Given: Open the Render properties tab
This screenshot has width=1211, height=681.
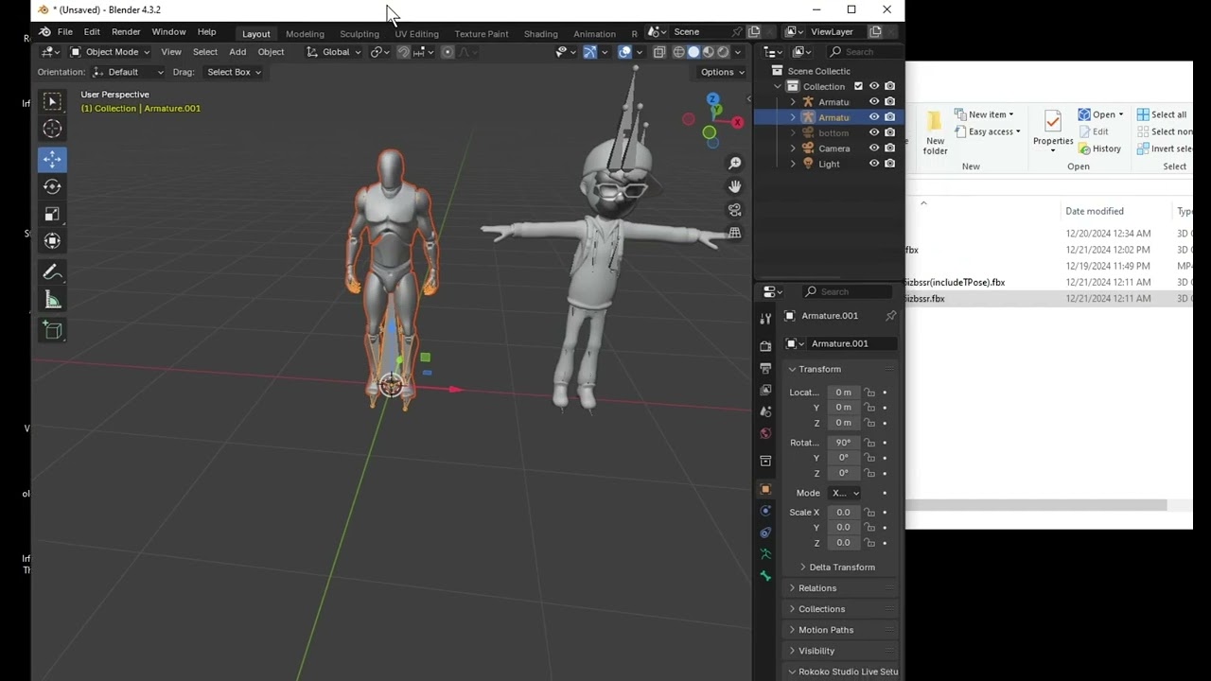Looking at the screenshot, I should (765, 345).
